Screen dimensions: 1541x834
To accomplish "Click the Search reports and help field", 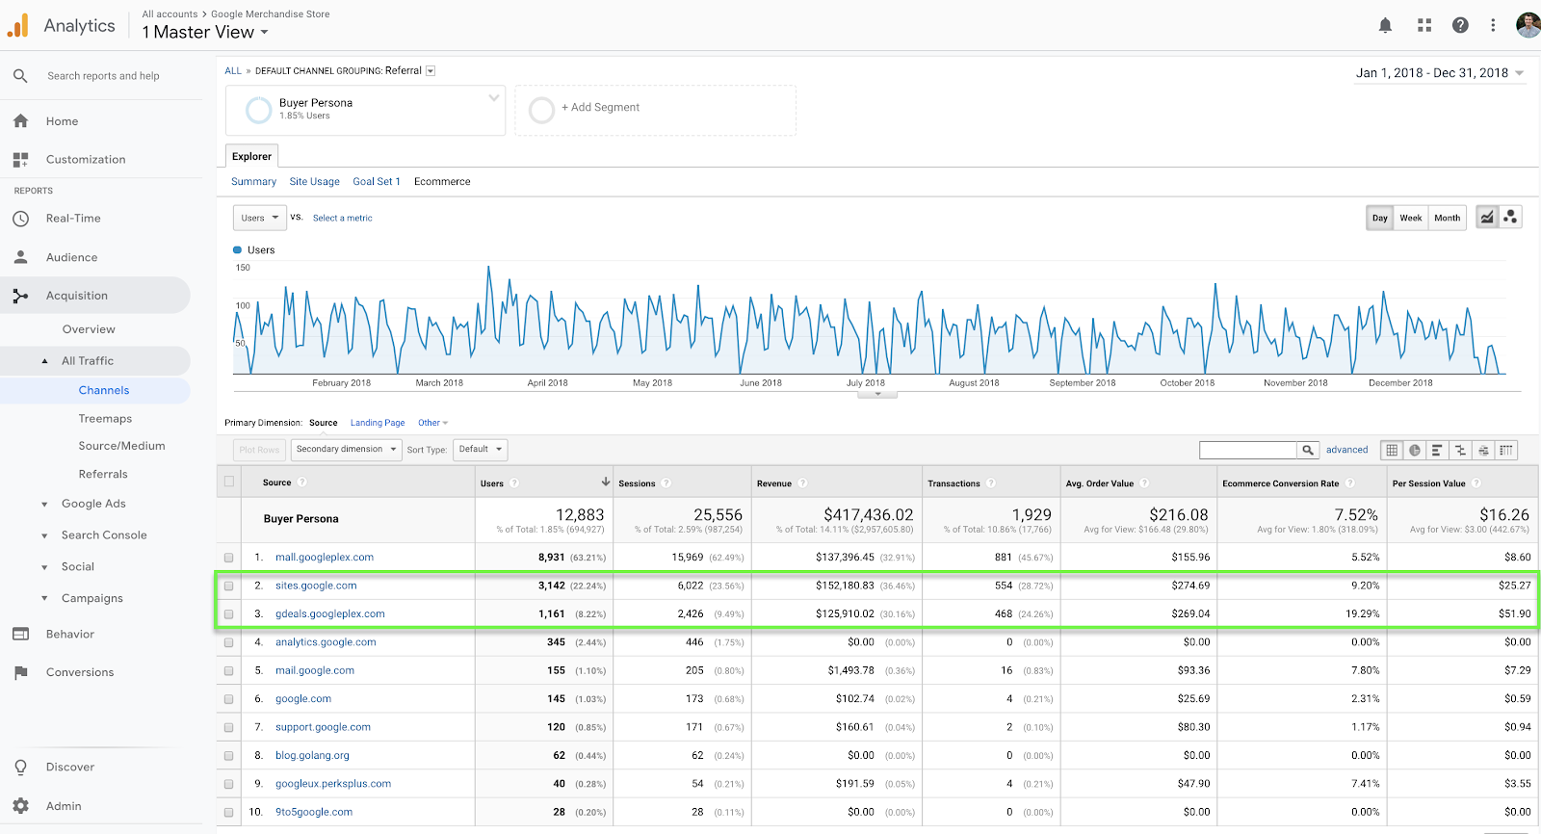I will (x=103, y=76).
